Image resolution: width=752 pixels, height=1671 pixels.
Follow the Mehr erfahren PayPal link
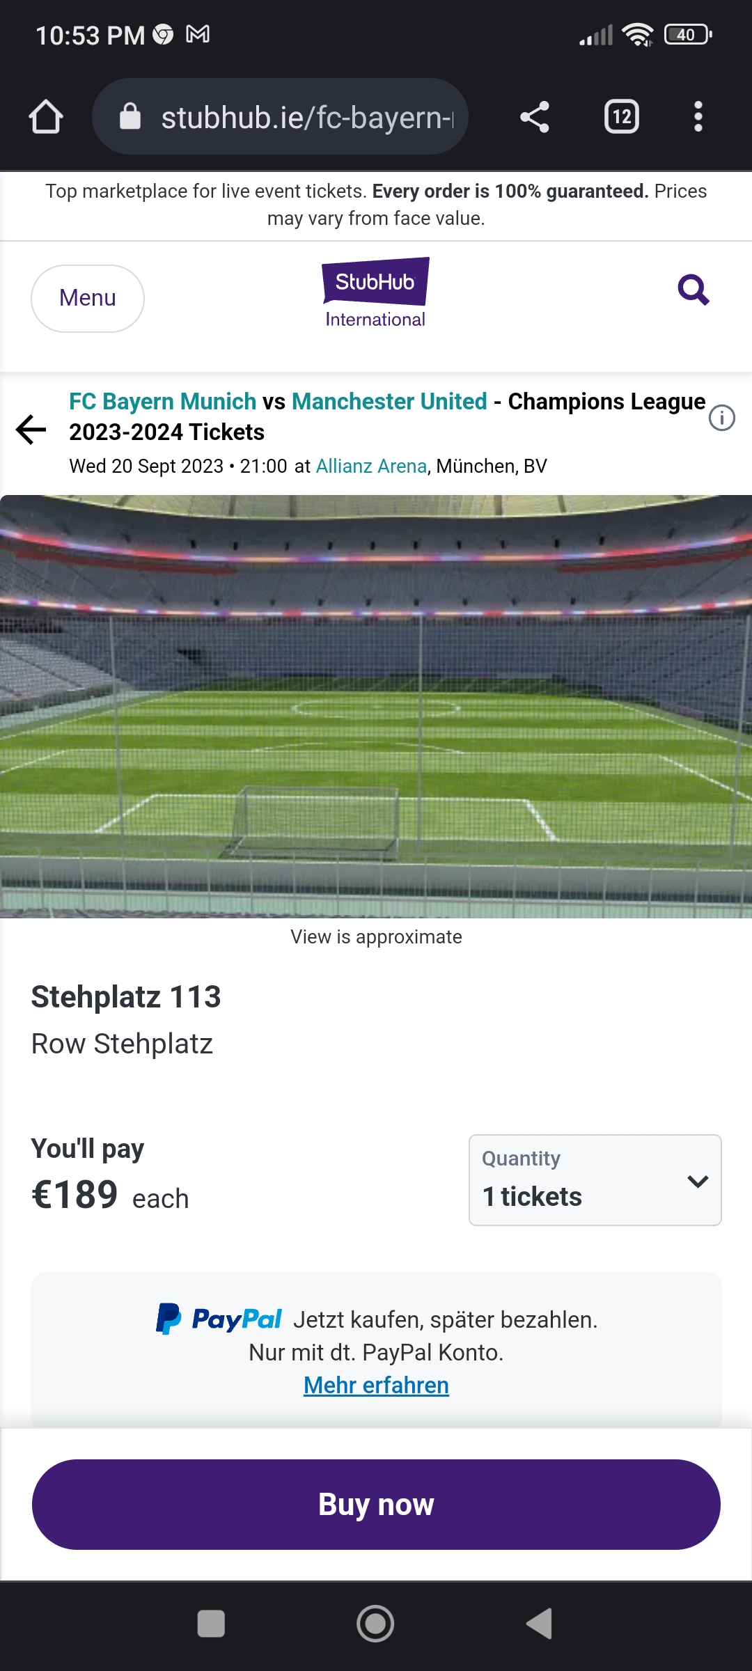[x=376, y=1386]
